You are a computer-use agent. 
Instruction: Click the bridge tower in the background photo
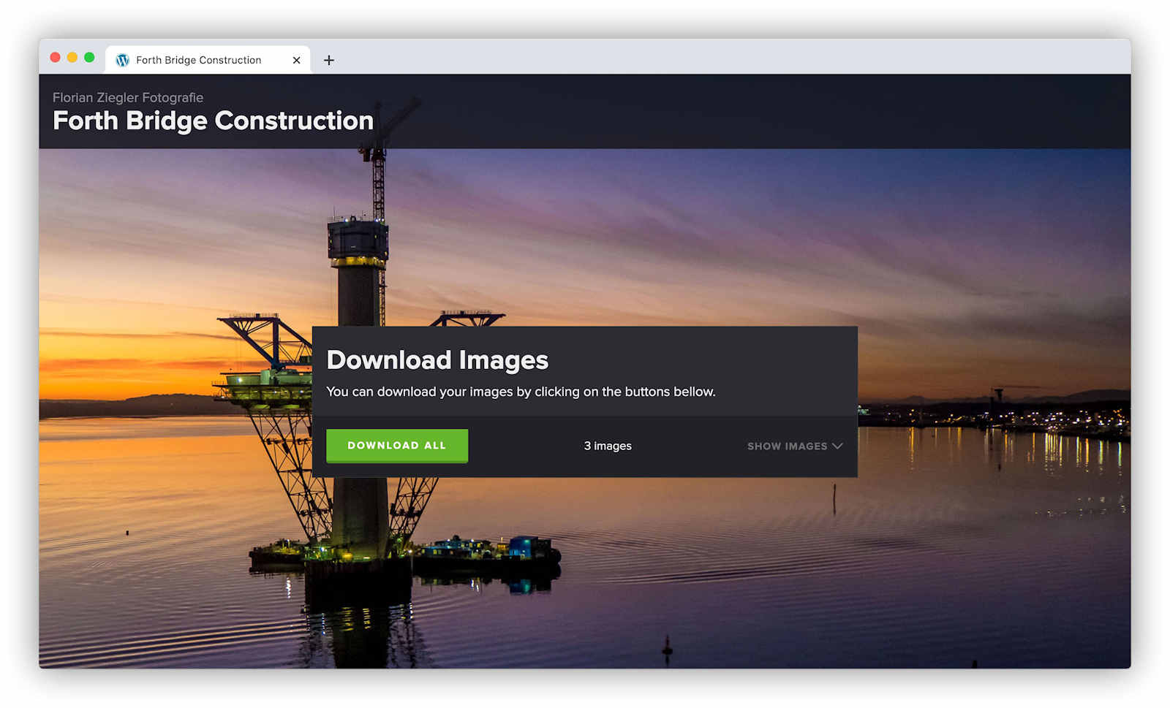358,285
